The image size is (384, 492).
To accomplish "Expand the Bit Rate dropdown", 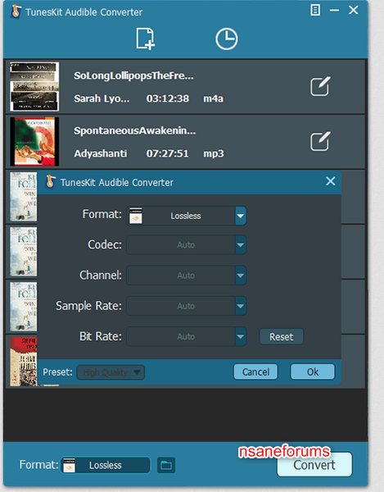I will coord(241,336).
